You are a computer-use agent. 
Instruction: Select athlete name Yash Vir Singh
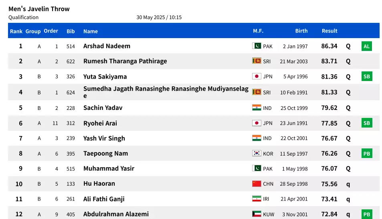coord(104,138)
